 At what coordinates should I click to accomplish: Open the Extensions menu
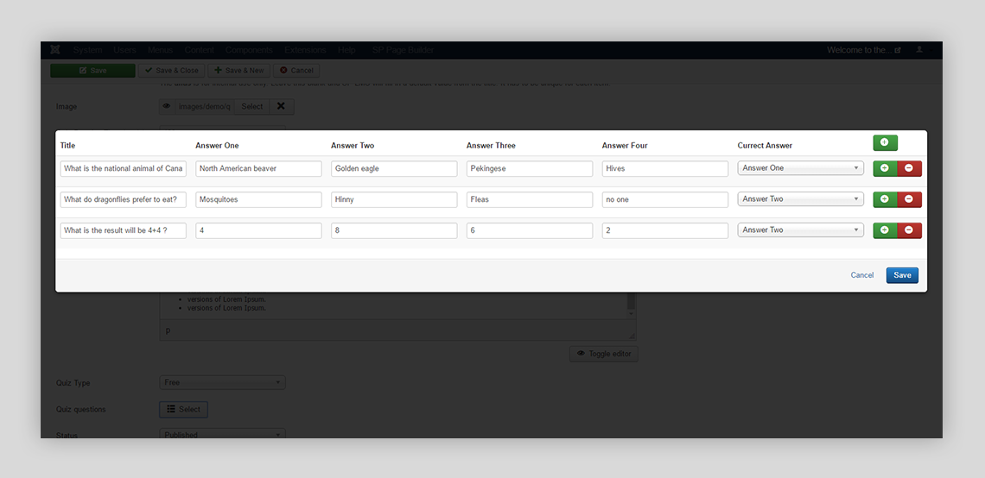click(305, 50)
